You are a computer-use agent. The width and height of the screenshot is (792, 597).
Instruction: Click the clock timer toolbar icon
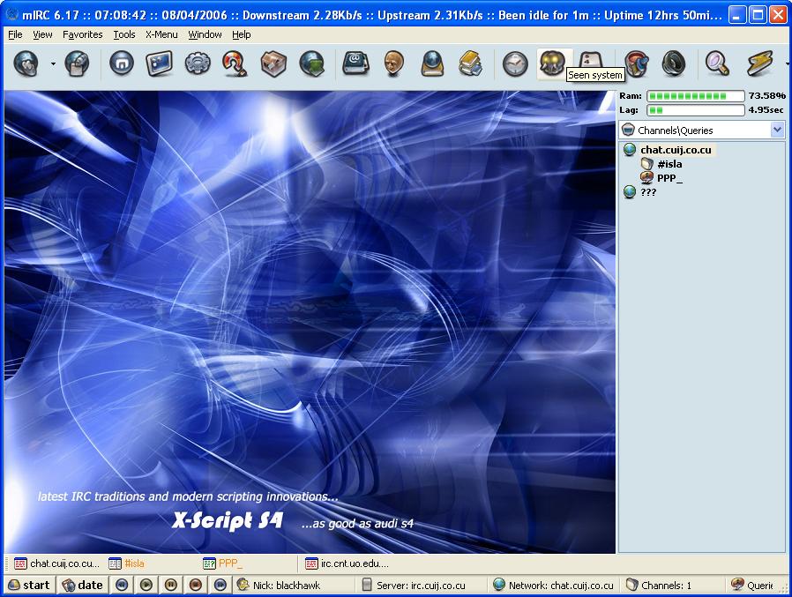[515, 64]
